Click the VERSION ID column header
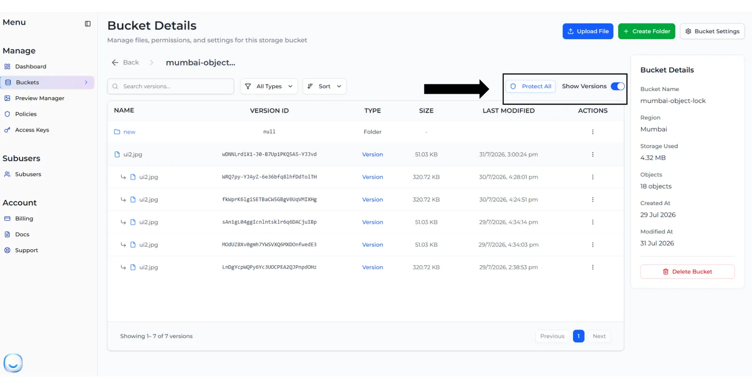 click(269, 111)
